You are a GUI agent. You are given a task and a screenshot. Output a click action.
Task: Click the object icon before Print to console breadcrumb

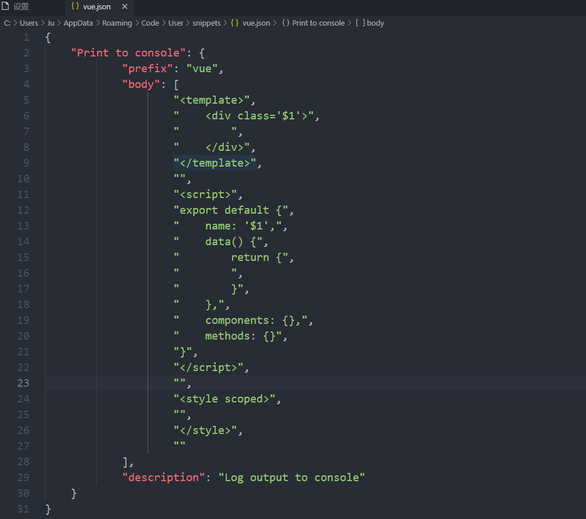click(x=286, y=23)
